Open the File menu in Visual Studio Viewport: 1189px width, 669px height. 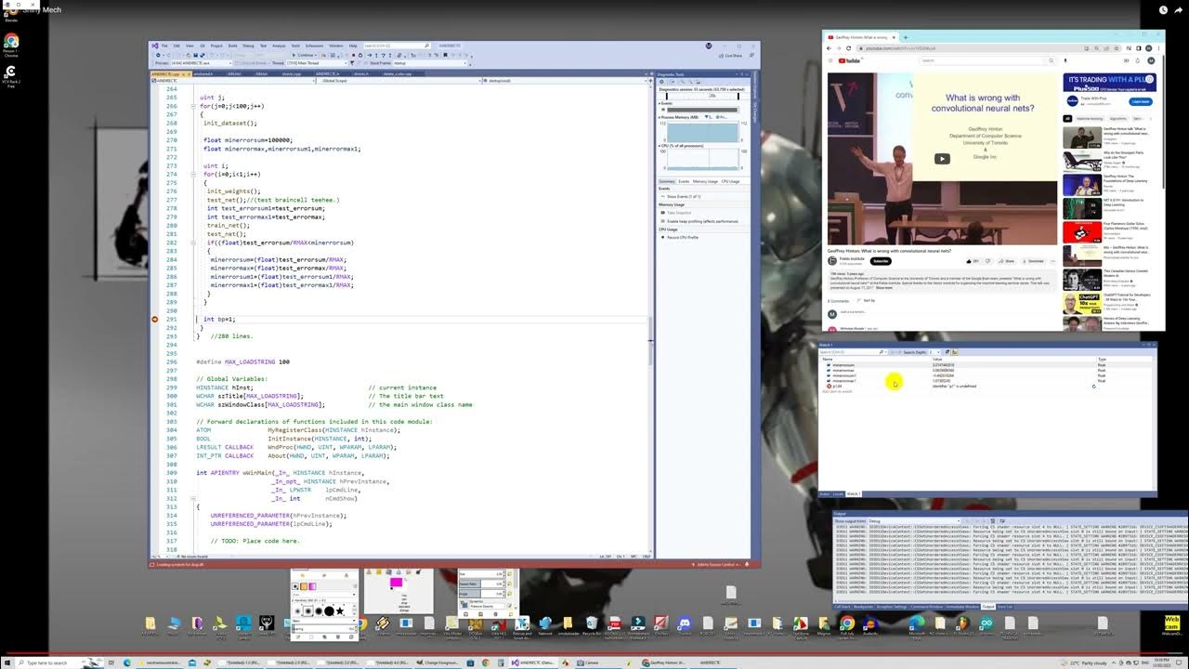pos(164,46)
